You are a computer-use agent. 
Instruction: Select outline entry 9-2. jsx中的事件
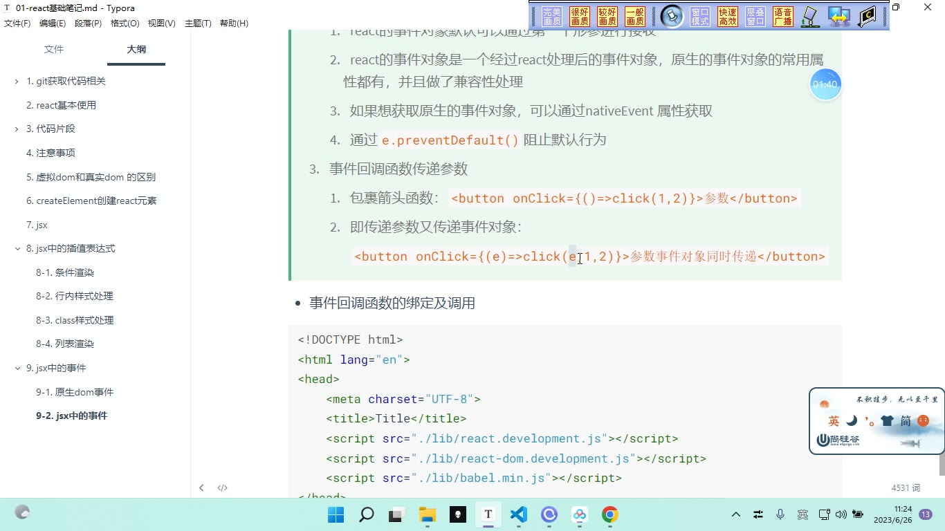(72, 416)
